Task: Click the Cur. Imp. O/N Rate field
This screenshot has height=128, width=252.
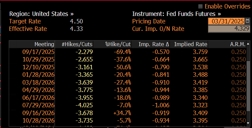Action: click(229, 29)
